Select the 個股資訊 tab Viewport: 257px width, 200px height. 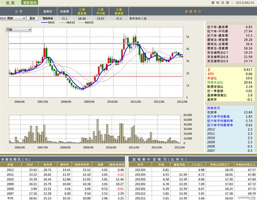pyautogui.click(x=30, y=2)
